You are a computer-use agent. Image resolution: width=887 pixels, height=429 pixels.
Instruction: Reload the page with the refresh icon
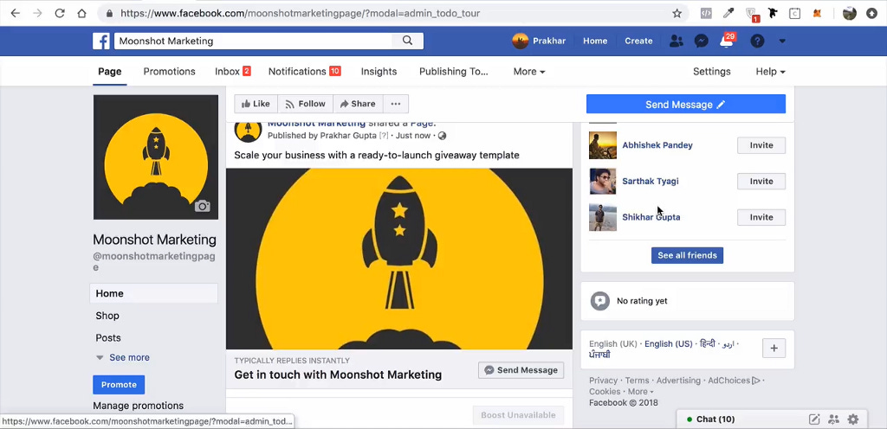pos(60,13)
